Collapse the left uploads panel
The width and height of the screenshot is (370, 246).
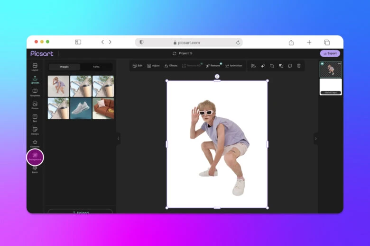click(118, 139)
